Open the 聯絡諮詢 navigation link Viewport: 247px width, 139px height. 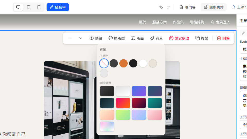point(197,22)
